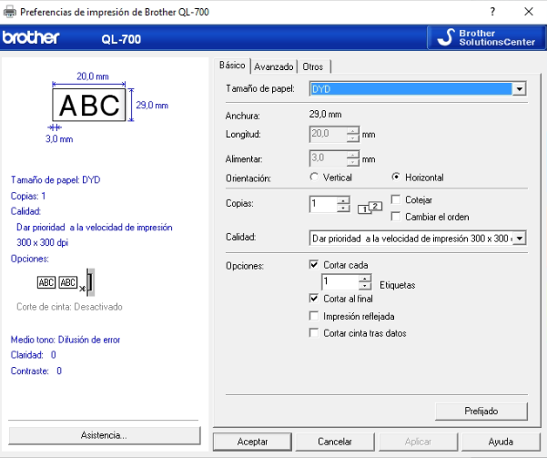
Task: Toggle the Cortar cada checkbox
Action: 314,265
